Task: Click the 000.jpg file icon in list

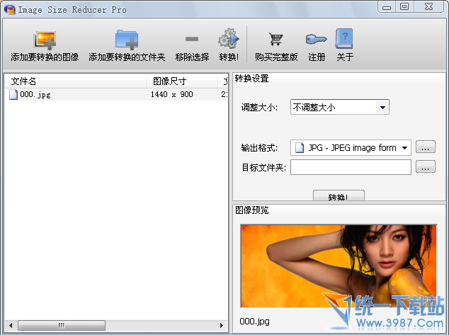Action: coord(13,94)
